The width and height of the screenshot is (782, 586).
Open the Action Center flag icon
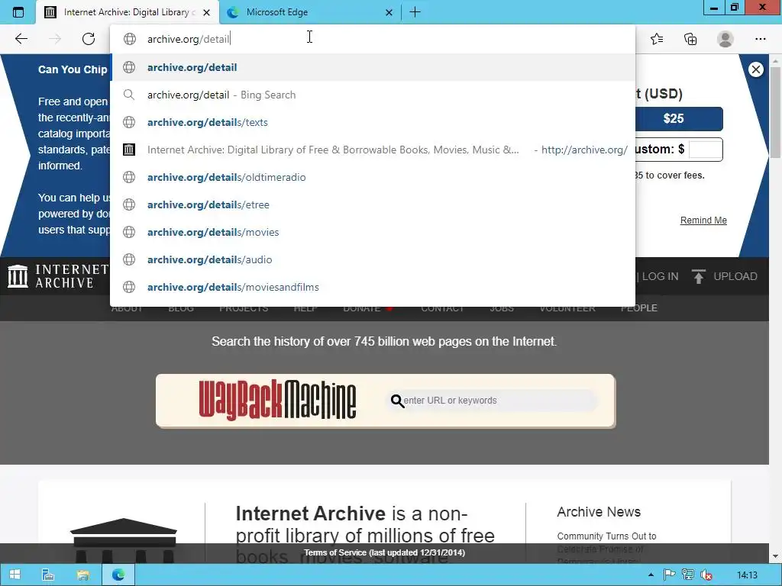[x=669, y=575]
